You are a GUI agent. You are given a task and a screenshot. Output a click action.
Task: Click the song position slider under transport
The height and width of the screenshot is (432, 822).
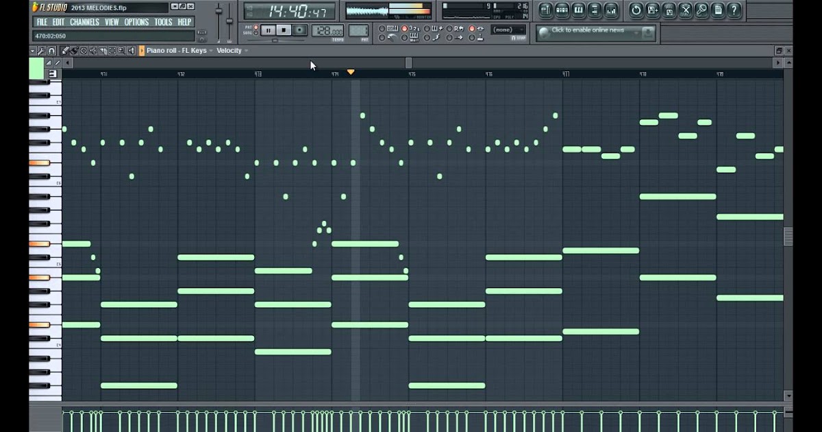[x=275, y=40]
